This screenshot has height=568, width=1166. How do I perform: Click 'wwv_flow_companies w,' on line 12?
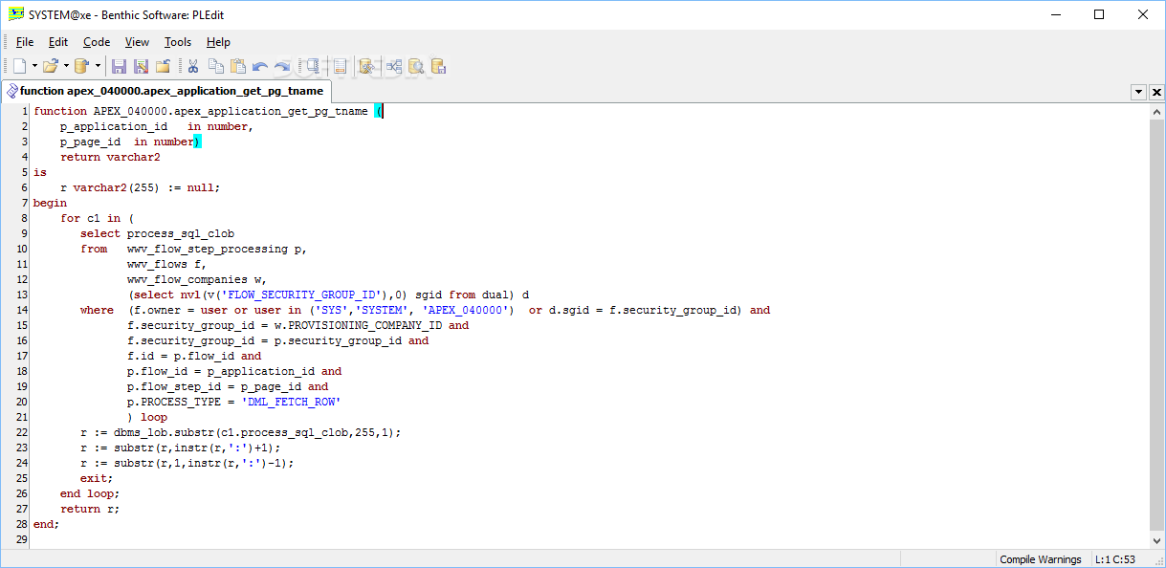197,279
